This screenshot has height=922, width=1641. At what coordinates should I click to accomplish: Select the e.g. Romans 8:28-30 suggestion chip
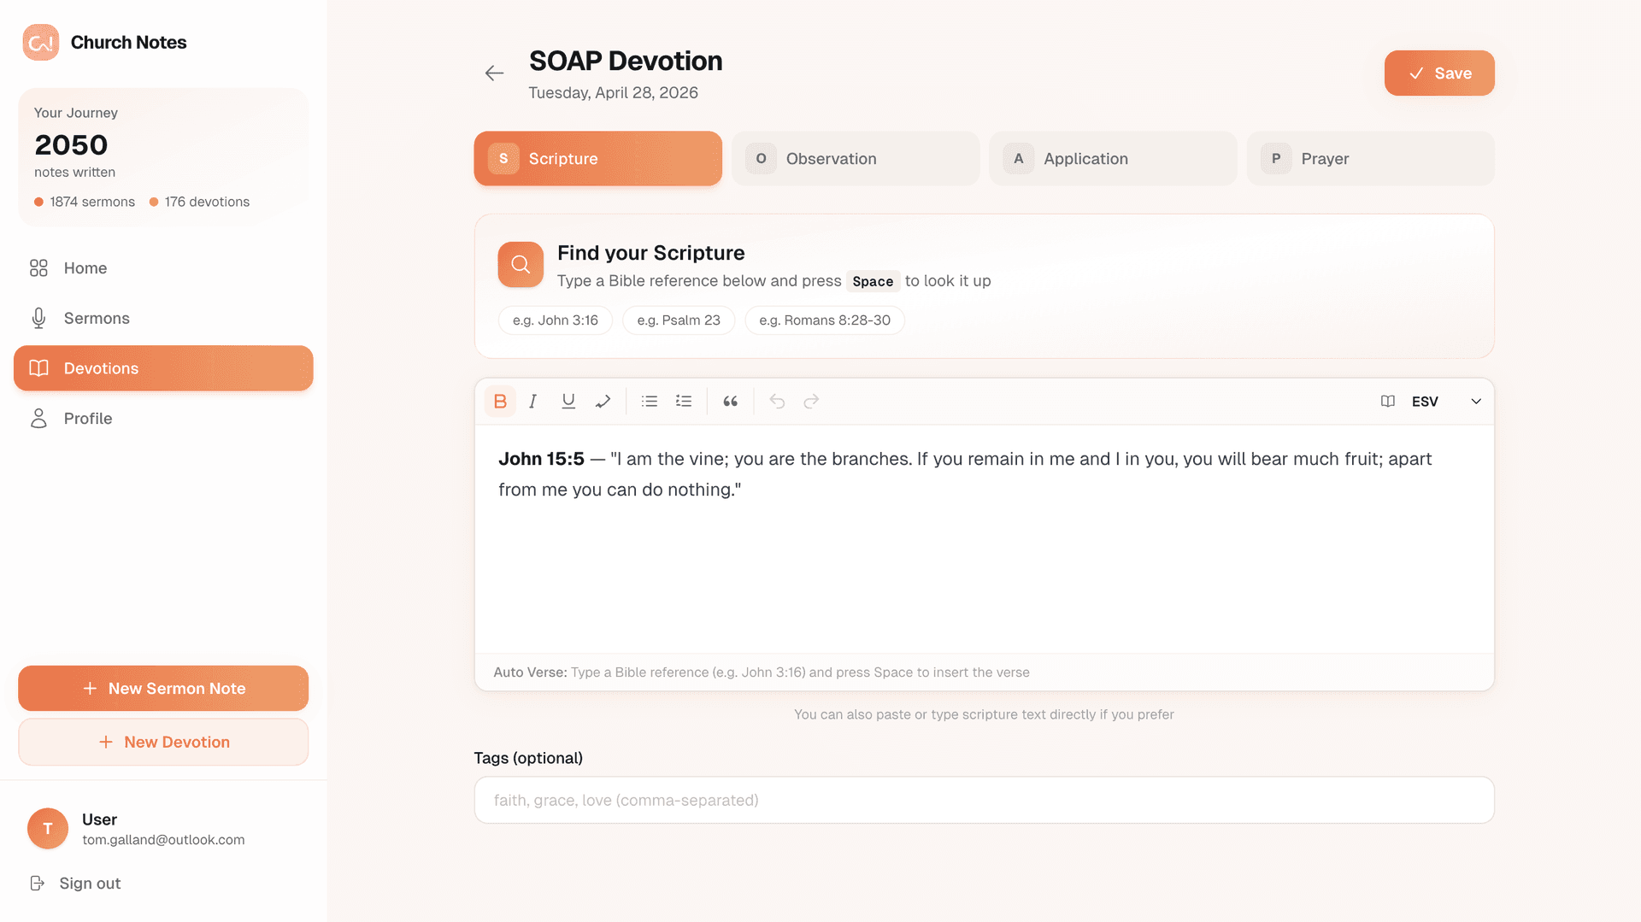tap(824, 320)
